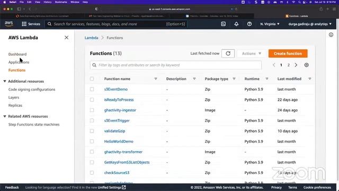The image size is (339, 191).
Task: Open the validateGzip function link
Action: (114, 131)
